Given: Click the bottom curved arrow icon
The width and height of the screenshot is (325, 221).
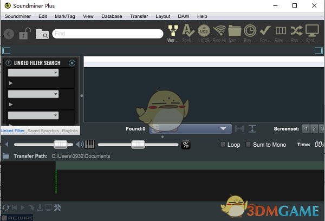Looking at the screenshot, I should coord(31,207).
